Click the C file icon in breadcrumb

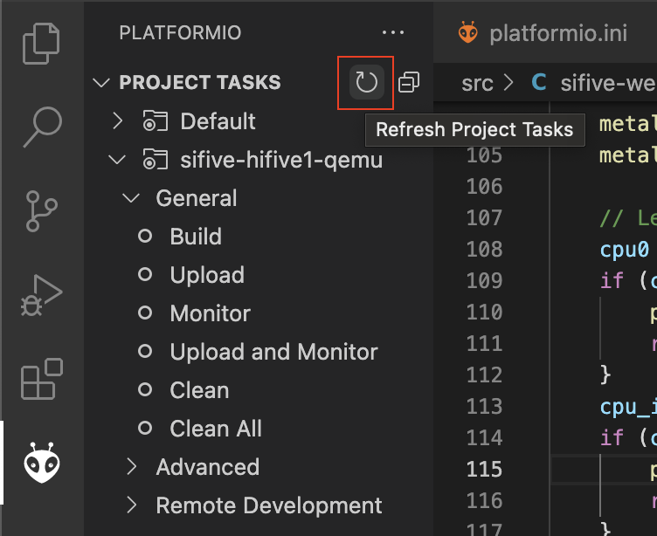539,82
